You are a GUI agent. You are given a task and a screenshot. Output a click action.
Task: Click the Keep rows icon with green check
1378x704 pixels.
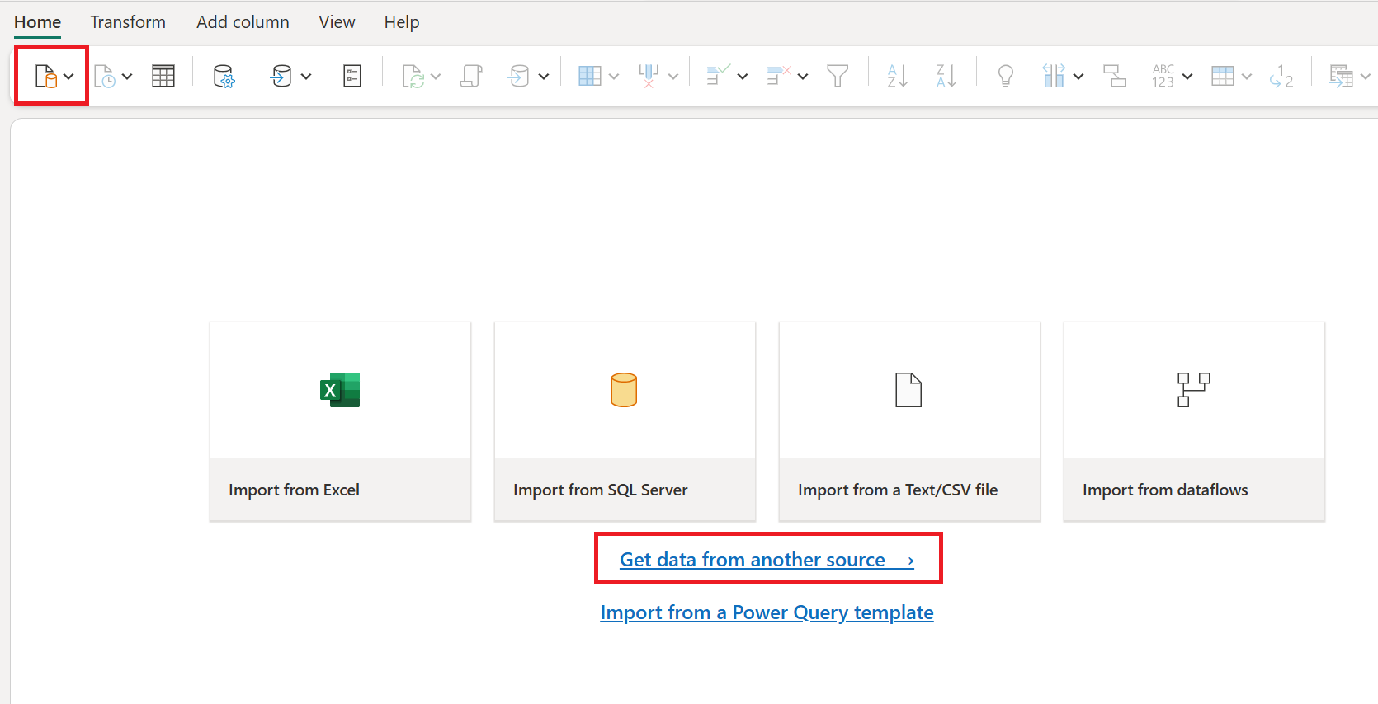(x=718, y=77)
